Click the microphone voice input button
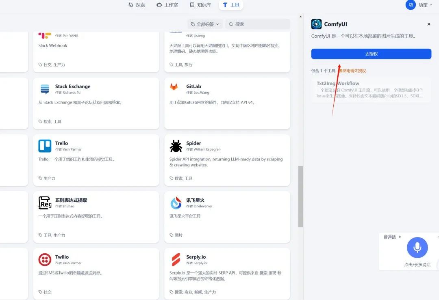 tap(417, 248)
